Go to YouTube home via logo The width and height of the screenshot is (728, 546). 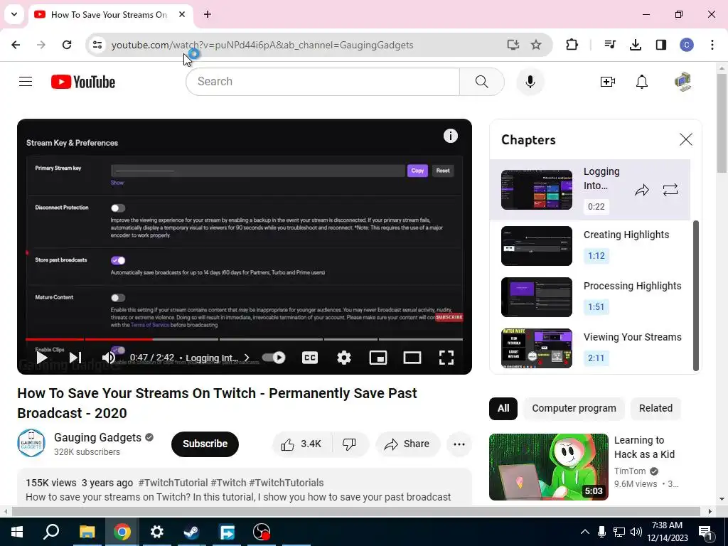pos(83,82)
